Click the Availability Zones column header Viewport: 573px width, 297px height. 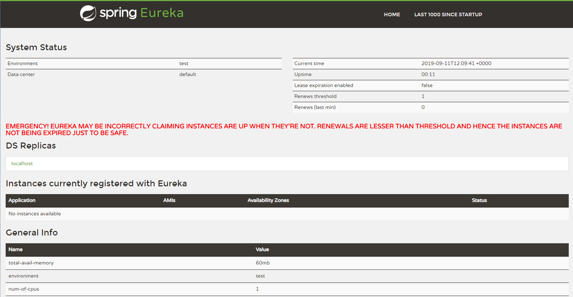point(268,200)
